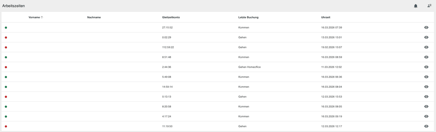Select the Gleitzeitkonto value 8:51:48

[x=167, y=57]
